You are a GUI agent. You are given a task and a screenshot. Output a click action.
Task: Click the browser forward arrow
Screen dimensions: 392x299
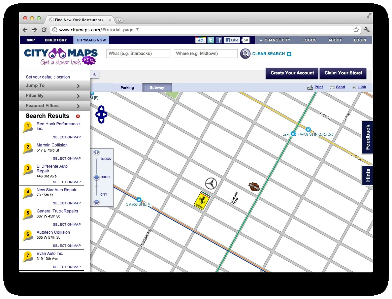[34, 30]
